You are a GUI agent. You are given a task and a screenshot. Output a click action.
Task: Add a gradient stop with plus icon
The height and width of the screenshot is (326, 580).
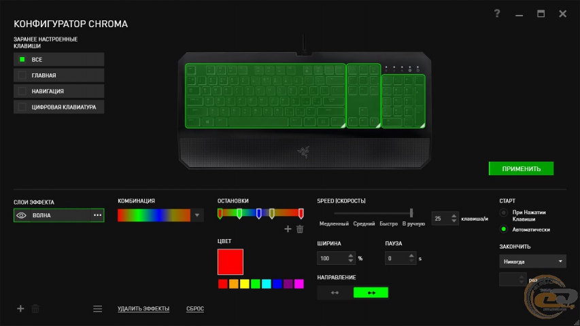pyautogui.click(x=288, y=229)
